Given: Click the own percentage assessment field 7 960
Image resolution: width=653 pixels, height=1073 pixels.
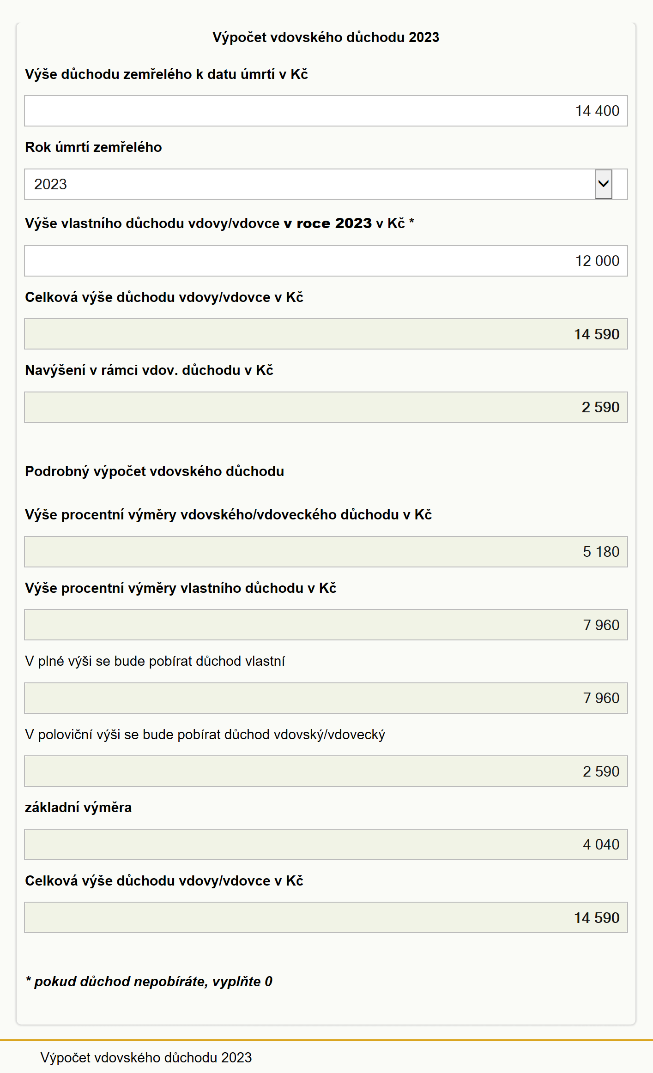Looking at the screenshot, I should pyautogui.click(x=326, y=625).
